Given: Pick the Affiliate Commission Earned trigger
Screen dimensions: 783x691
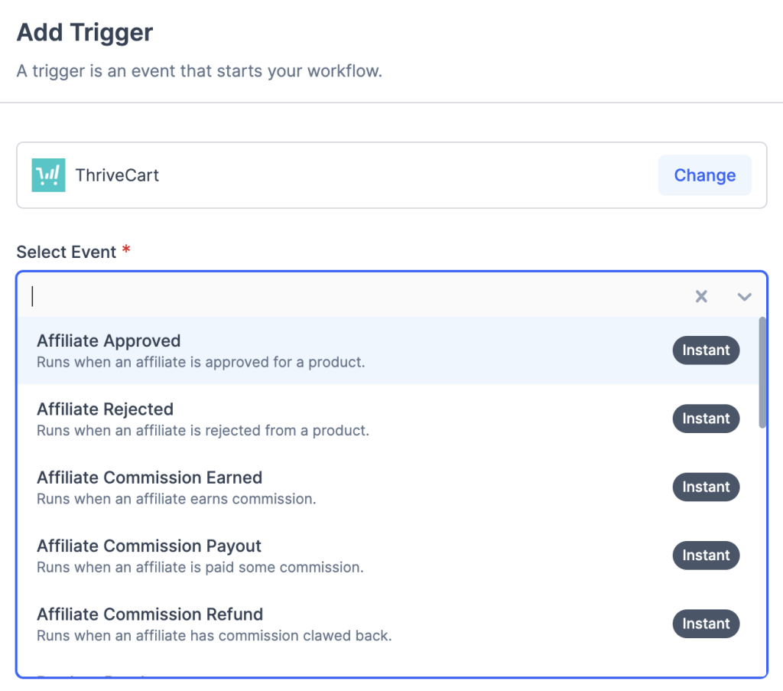Looking at the screenshot, I should coord(149,478).
